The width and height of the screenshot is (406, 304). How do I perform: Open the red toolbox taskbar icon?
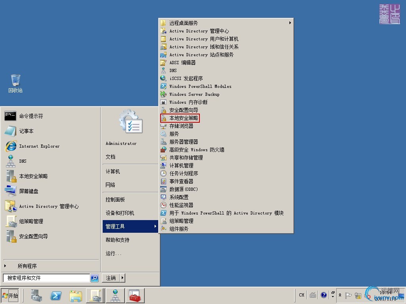point(135,295)
